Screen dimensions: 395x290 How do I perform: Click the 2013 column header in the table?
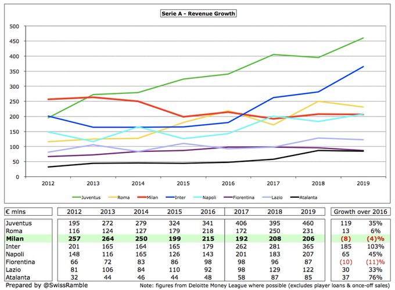(107, 212)
